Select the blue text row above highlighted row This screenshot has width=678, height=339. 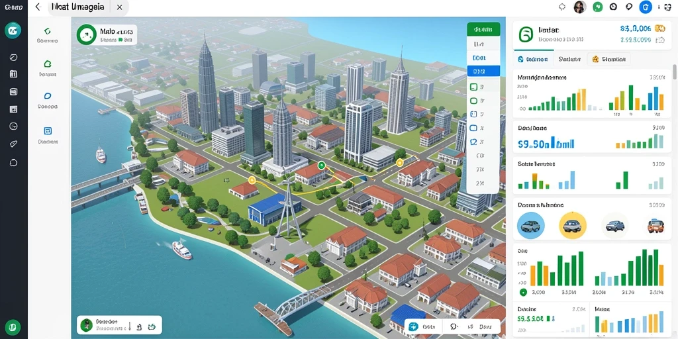[x=479, y=58]
